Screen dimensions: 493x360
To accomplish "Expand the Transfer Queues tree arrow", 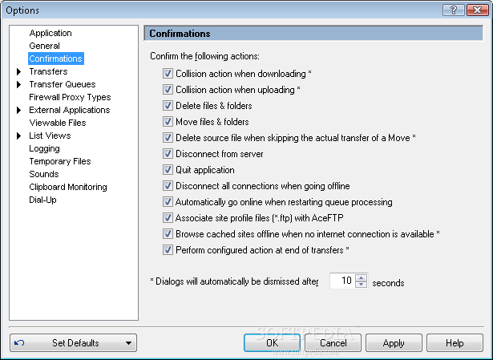I will pos(19,84).
